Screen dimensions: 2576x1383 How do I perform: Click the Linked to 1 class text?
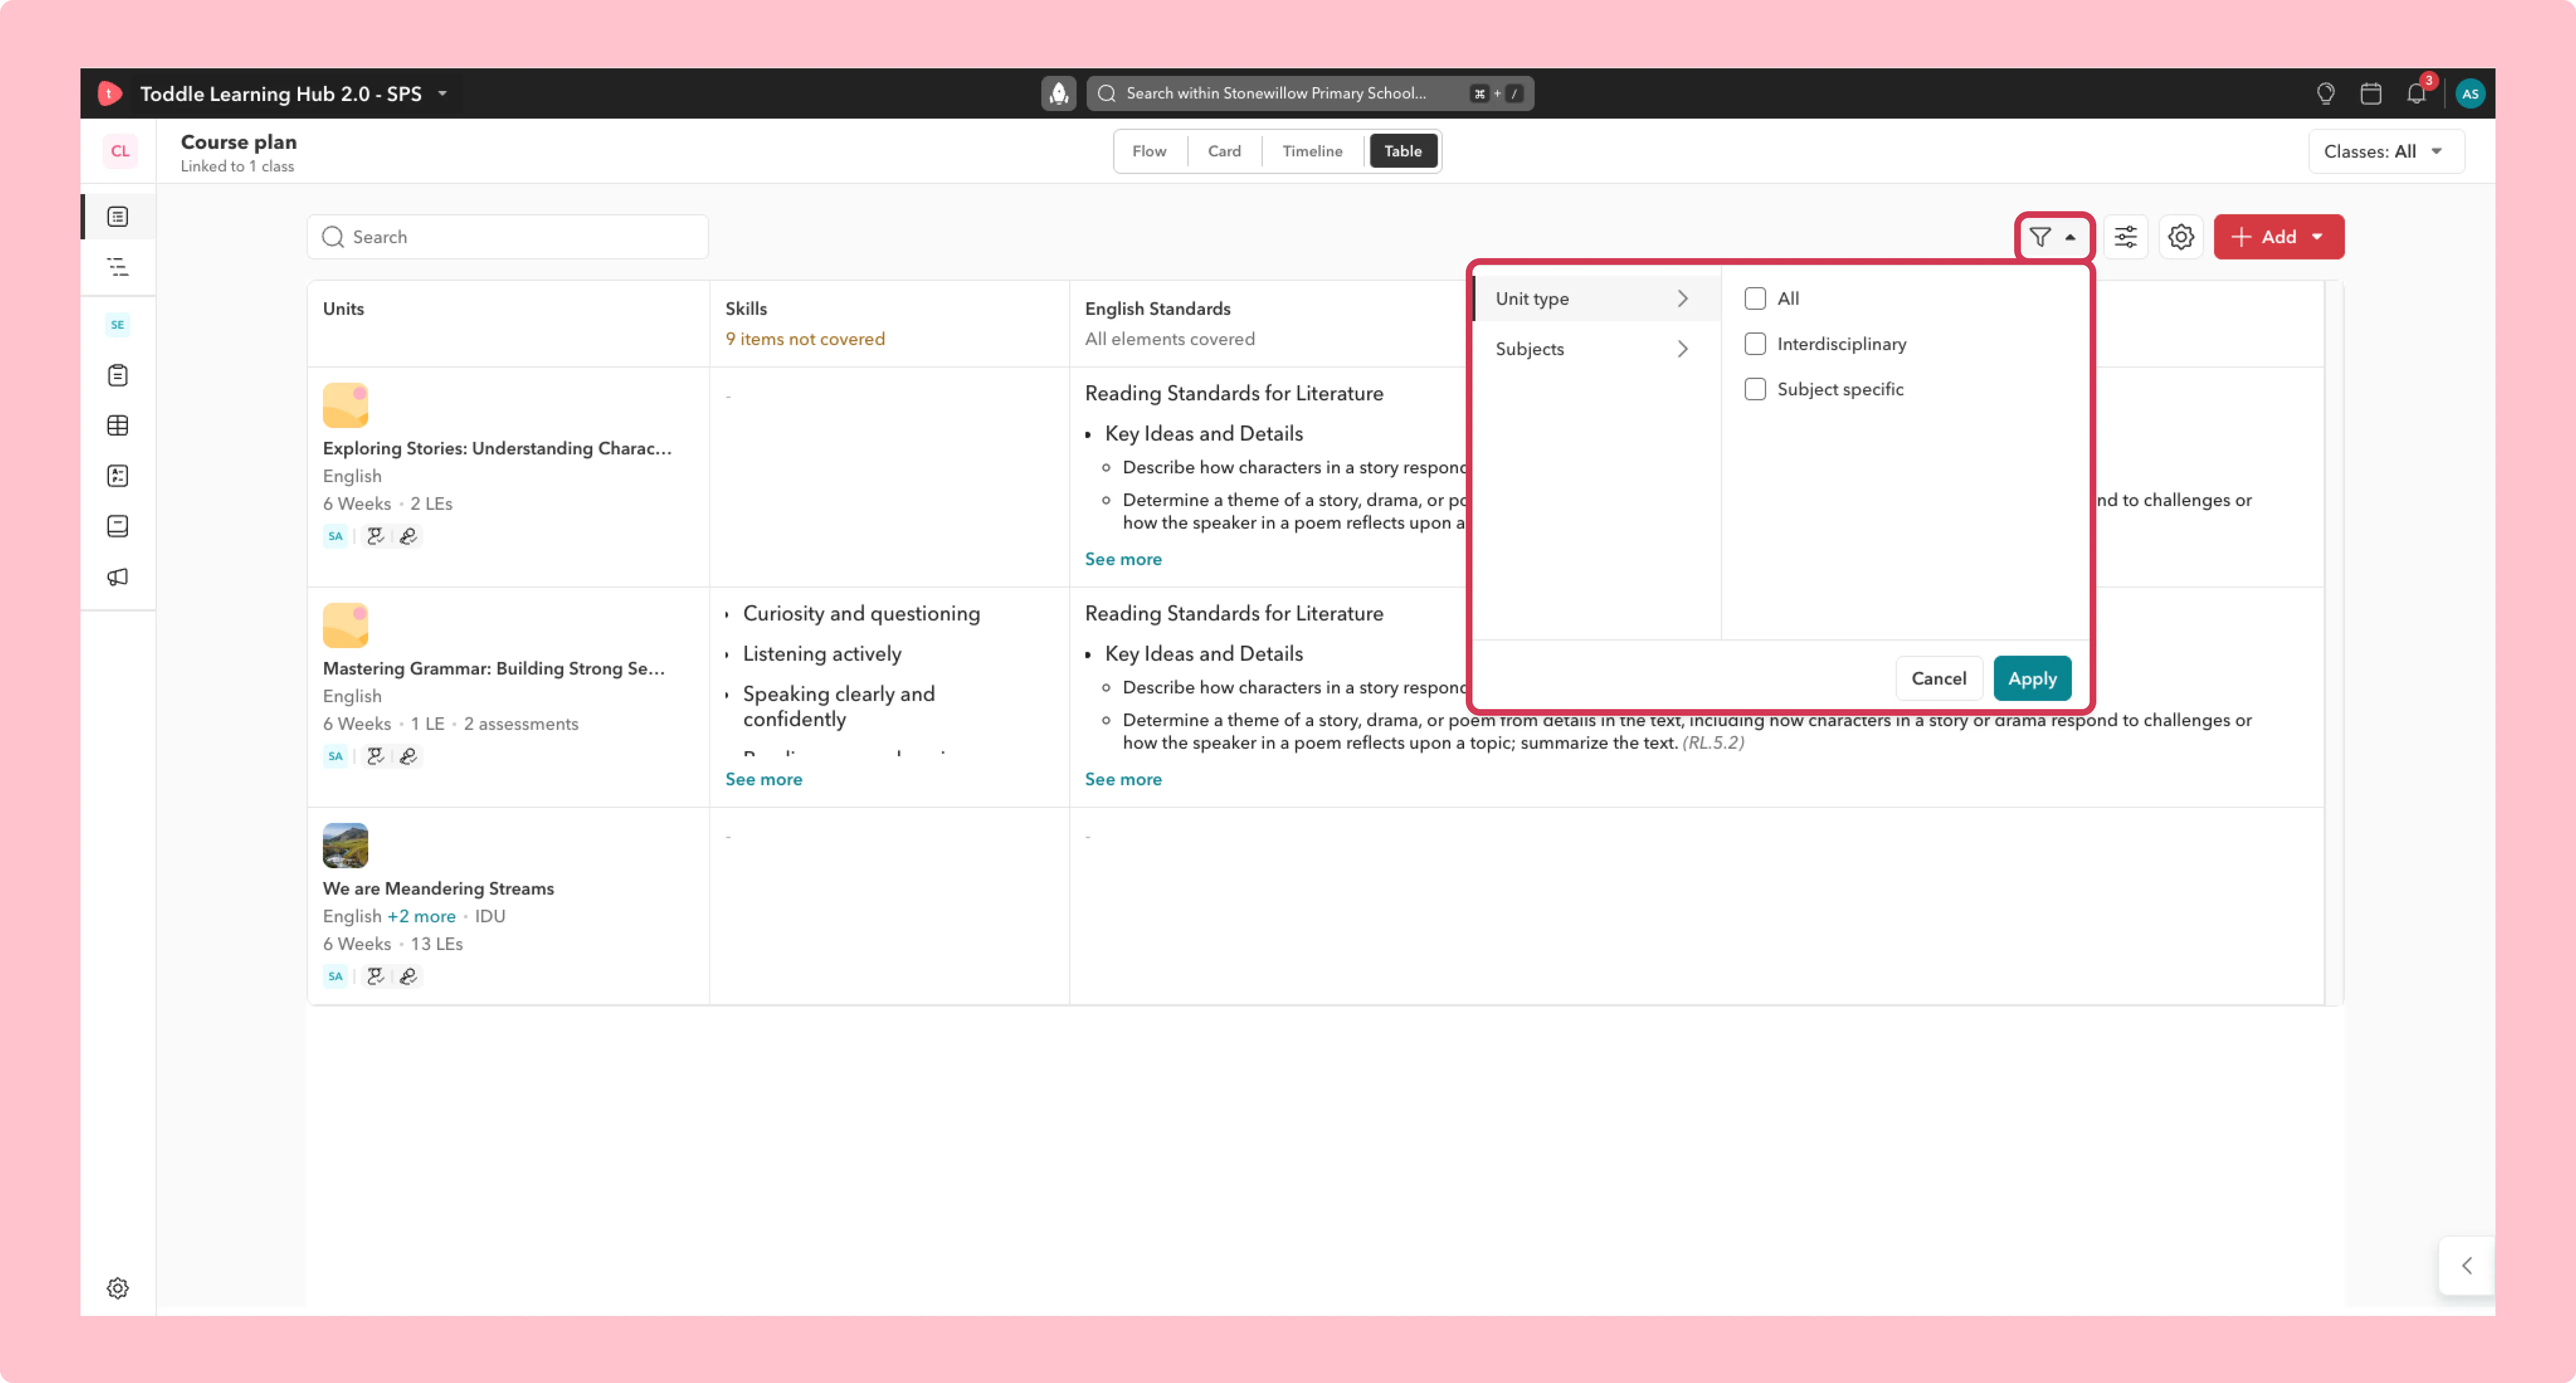(237, 167)
